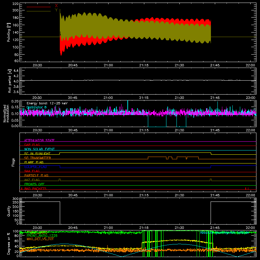
Task: Select the 0.20 tick on Normalized modulation axis
Action: point(15,101)
